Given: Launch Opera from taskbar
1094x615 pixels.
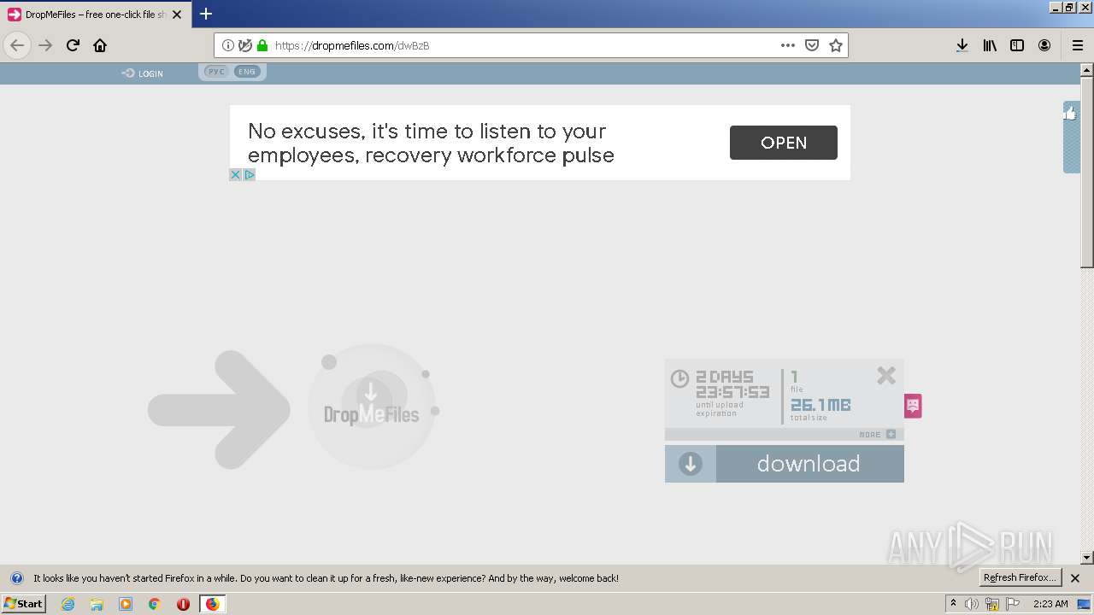Looking at the screenshot, I should click(x=183, y=604).
